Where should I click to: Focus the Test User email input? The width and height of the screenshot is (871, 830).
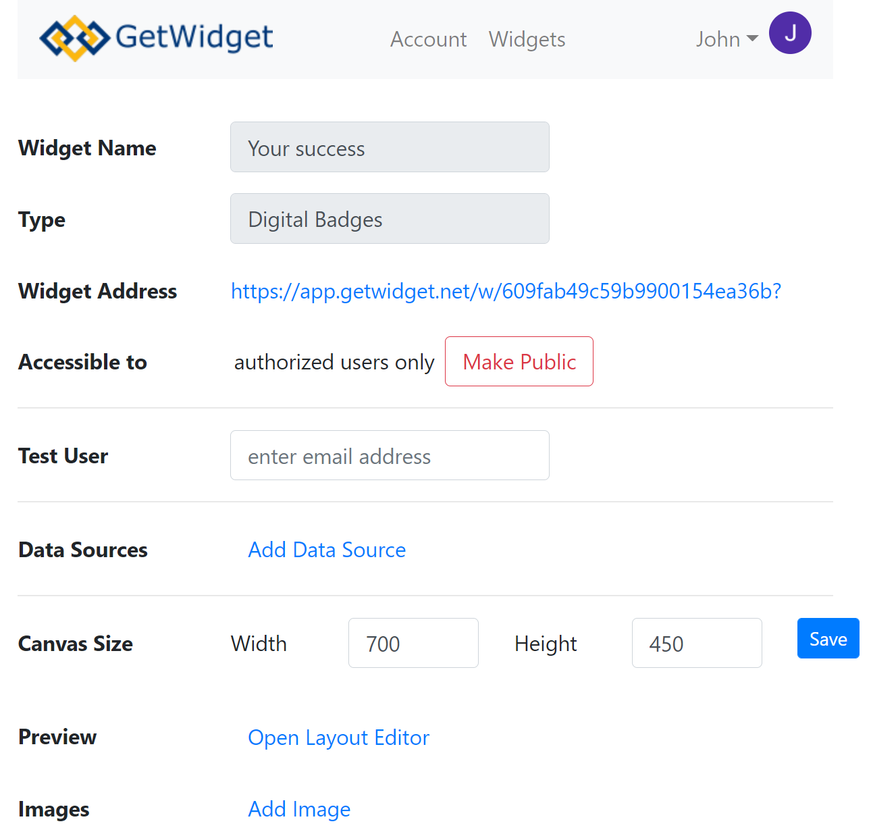(x=390, y=455)
